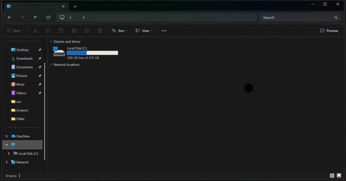
Task: Open Videos folder in sidebar
Action: [x=21, y=93]
